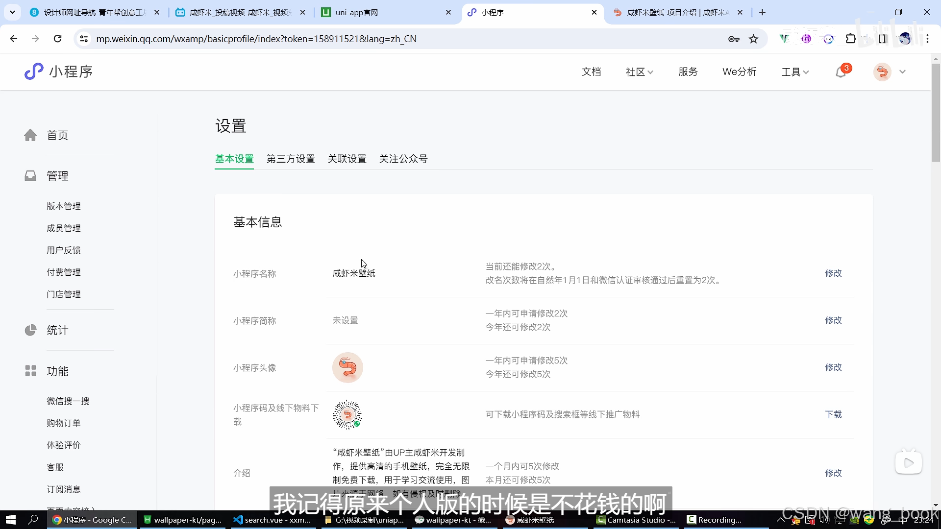This screenshot has height=529, width=941.
Task: Click the floating video play button
Action: tap(909, 463)
